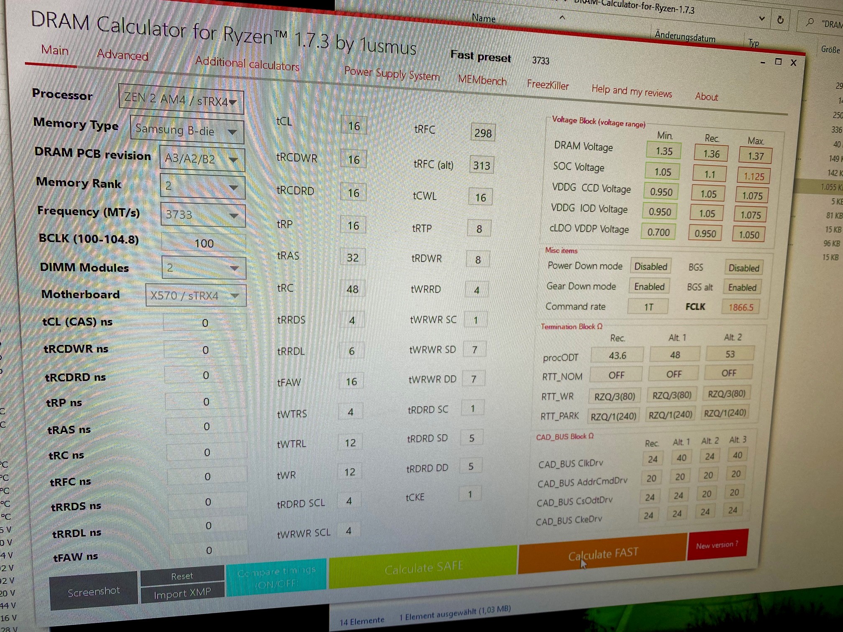843x632 pixels.
Task: Click the sort arrow above Name column
Action: (x=562, y=18)
